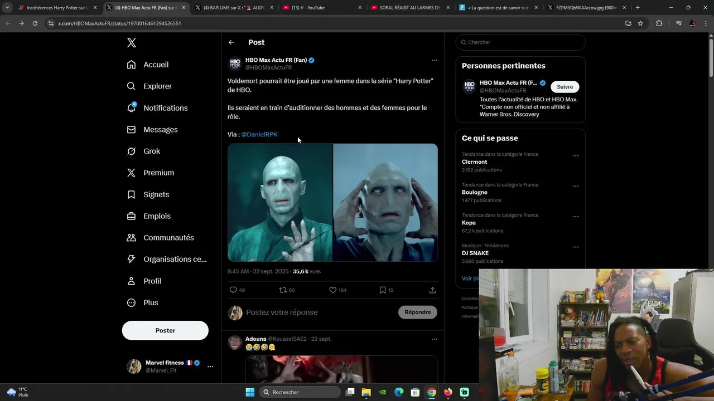Open Marvel fitness account menu dots
This screenshot has width=714, height=401.
pyautogui.click(x=210, y=366)
